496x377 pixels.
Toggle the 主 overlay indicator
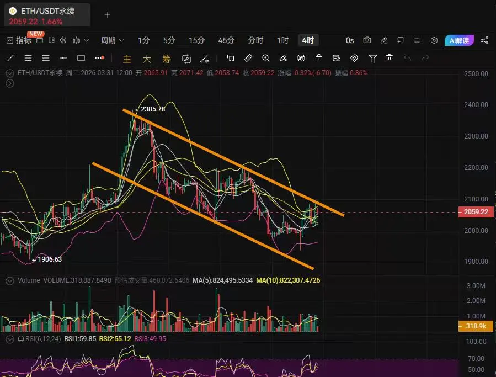point(127,59)
